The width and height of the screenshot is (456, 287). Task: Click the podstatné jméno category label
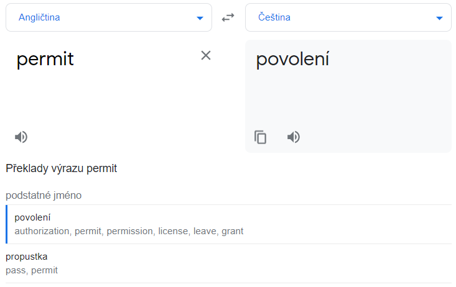[x=44, y=195]
